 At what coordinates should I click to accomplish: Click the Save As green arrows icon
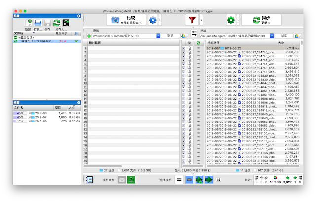point(57,23)
